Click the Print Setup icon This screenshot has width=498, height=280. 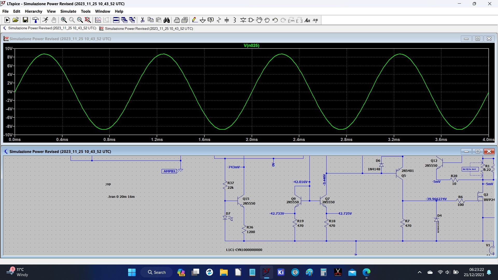tap(177, 20)
